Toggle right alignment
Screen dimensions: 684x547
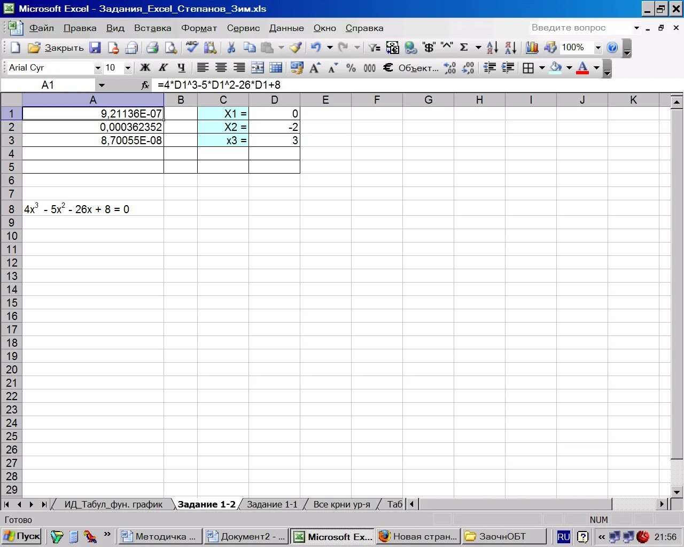239,68
